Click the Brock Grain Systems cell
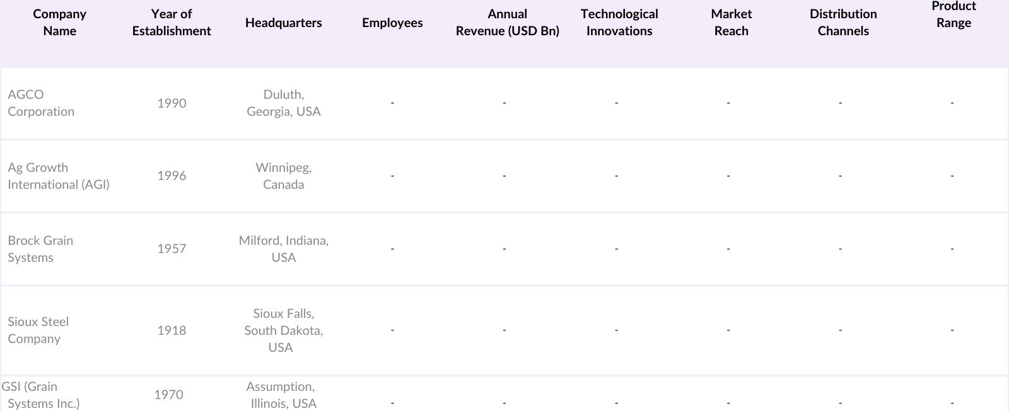Screen dimensions: 1009x411 pyautogui.click(x=40, y=249)
